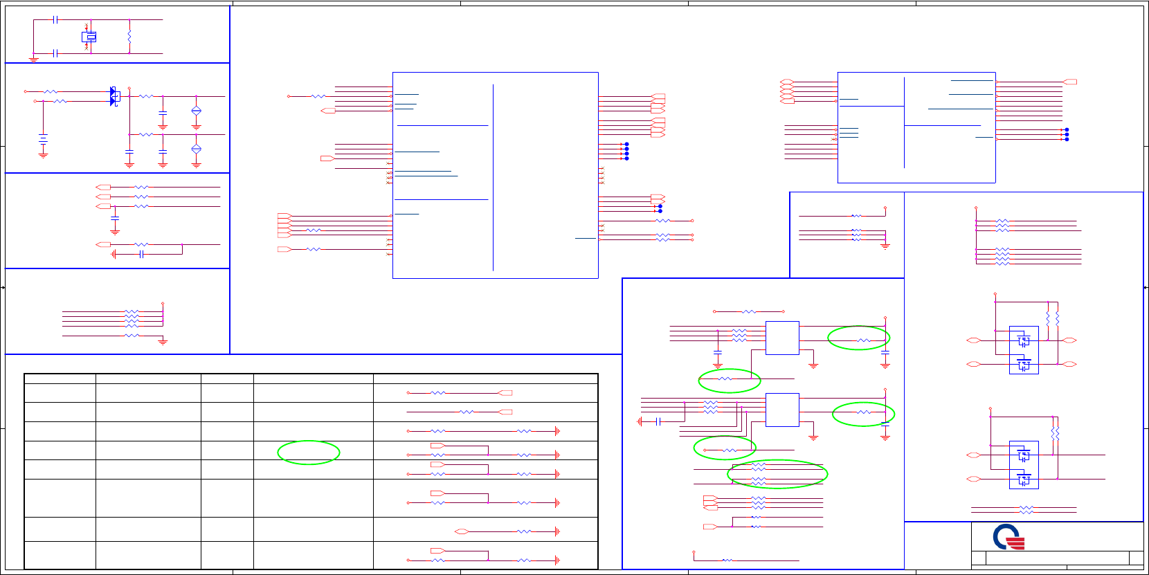Select lower diamond-shaped protection diode
Image resolution: width=1149 pixels, height=575 pixels.
[196, 149]
